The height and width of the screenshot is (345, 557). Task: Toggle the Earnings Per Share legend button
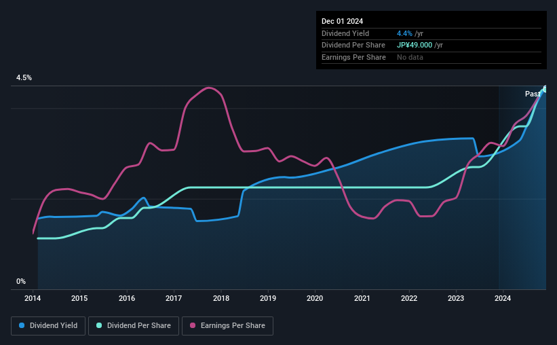pos(228,326)
